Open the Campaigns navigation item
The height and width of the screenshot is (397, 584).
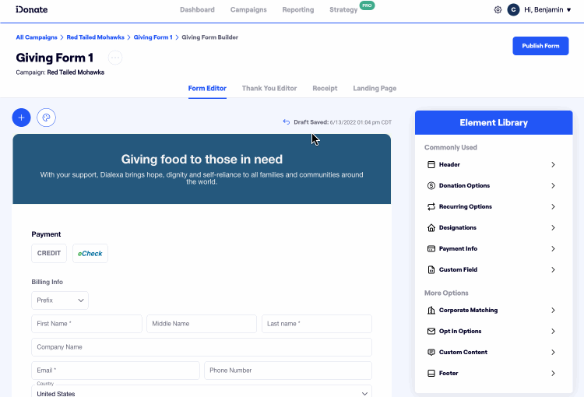[x=248, y=9]
